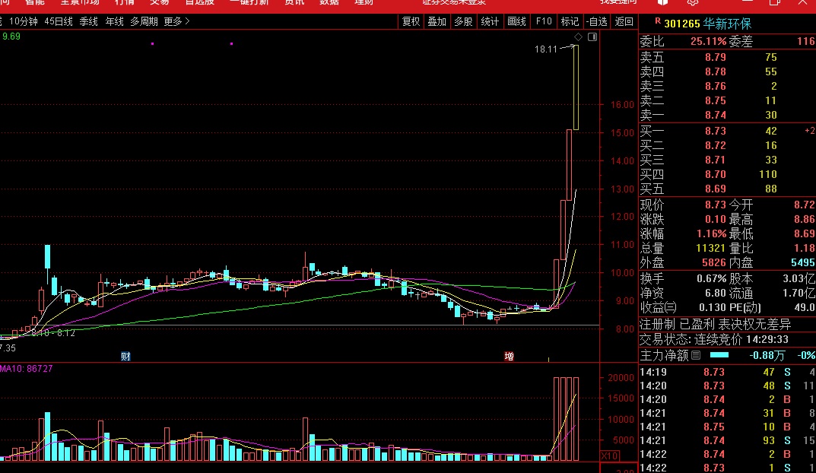Click the 卖二 8.75 ask row

pyautogui.click(x=727, y=101)
